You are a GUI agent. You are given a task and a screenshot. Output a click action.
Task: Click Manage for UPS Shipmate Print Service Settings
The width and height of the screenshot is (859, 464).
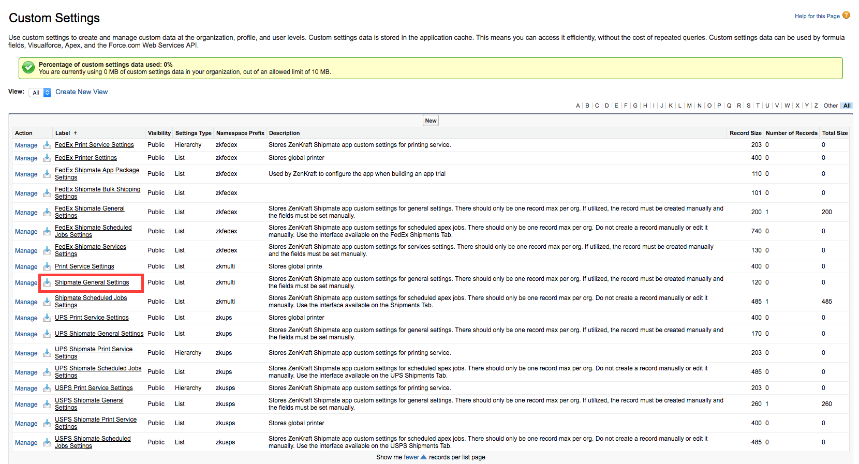click(x=26, y=353)
